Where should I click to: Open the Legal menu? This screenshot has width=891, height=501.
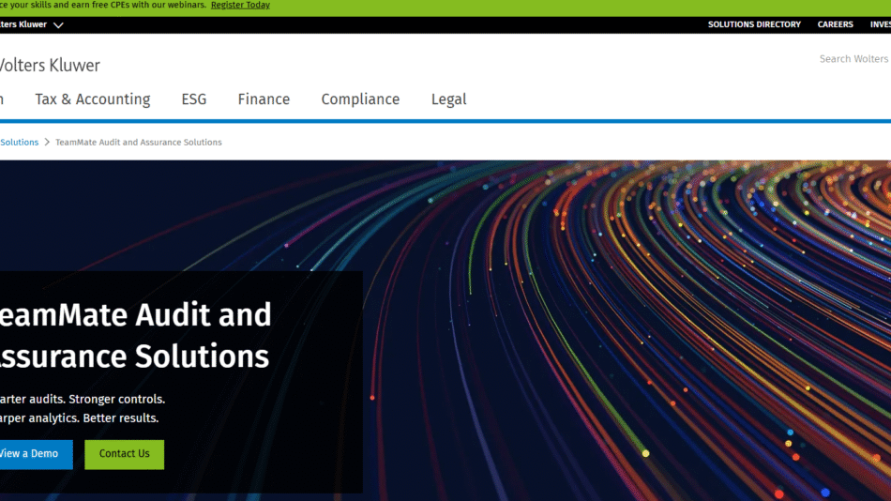448,99
